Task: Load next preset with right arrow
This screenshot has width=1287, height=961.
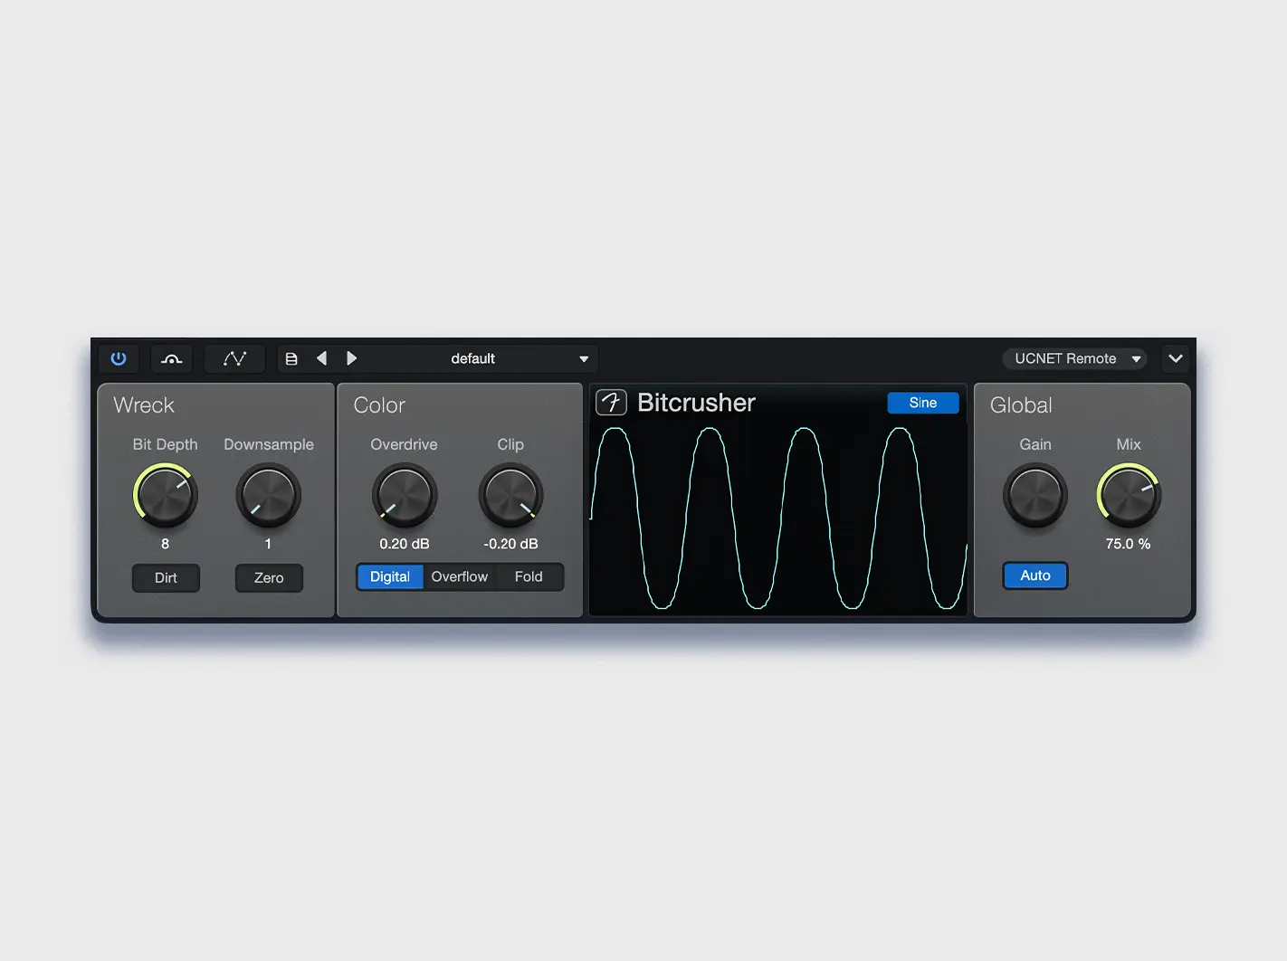Action: [x=352, y=358]
